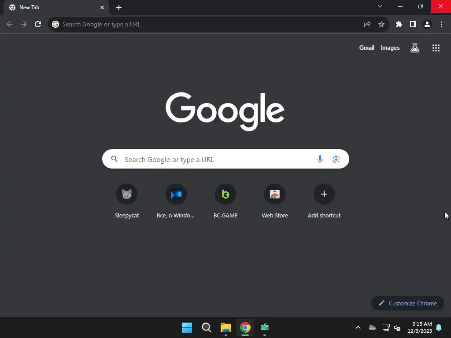Restore down the Chrome window
This screenshot has width=451, height=338.
pos(421,6)
